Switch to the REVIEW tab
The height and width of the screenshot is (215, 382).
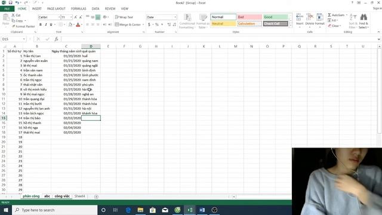point(110,8)
